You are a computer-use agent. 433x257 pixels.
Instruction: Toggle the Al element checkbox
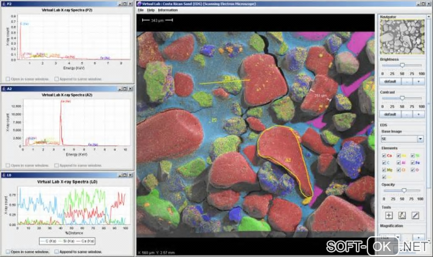[x=399, y=163]
